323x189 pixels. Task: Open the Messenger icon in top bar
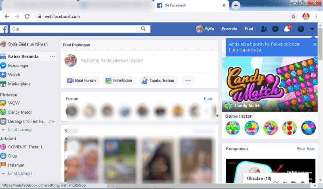click(275, 29)
